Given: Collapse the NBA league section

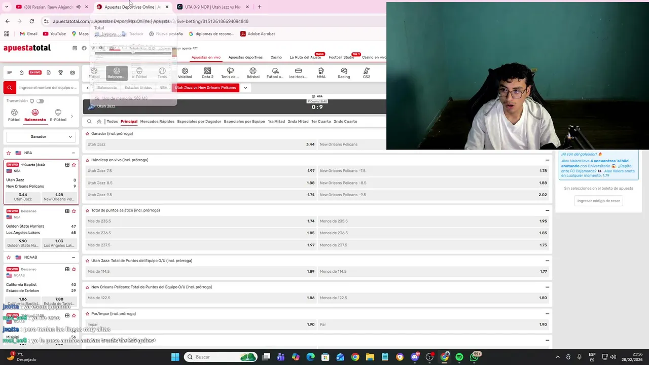Looking at the screenshot, I should [x=73, y=153].
